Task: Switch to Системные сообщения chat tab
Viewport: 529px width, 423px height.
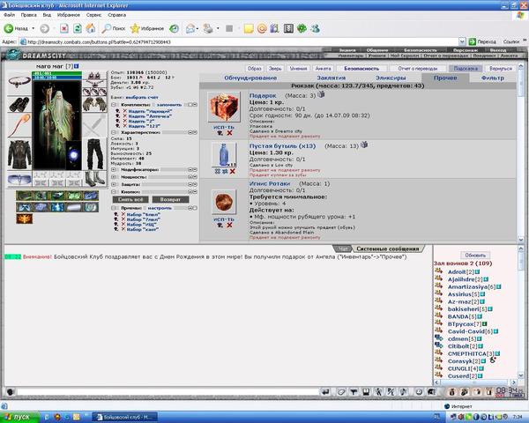Action: [x=388, y=249]
